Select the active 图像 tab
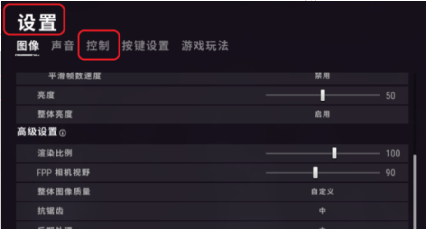Screen dimensions: 426x229 tap(28, 46)
